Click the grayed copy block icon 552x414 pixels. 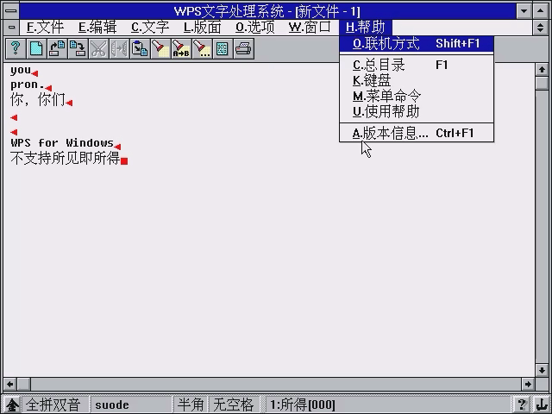[x=119, y=48]
